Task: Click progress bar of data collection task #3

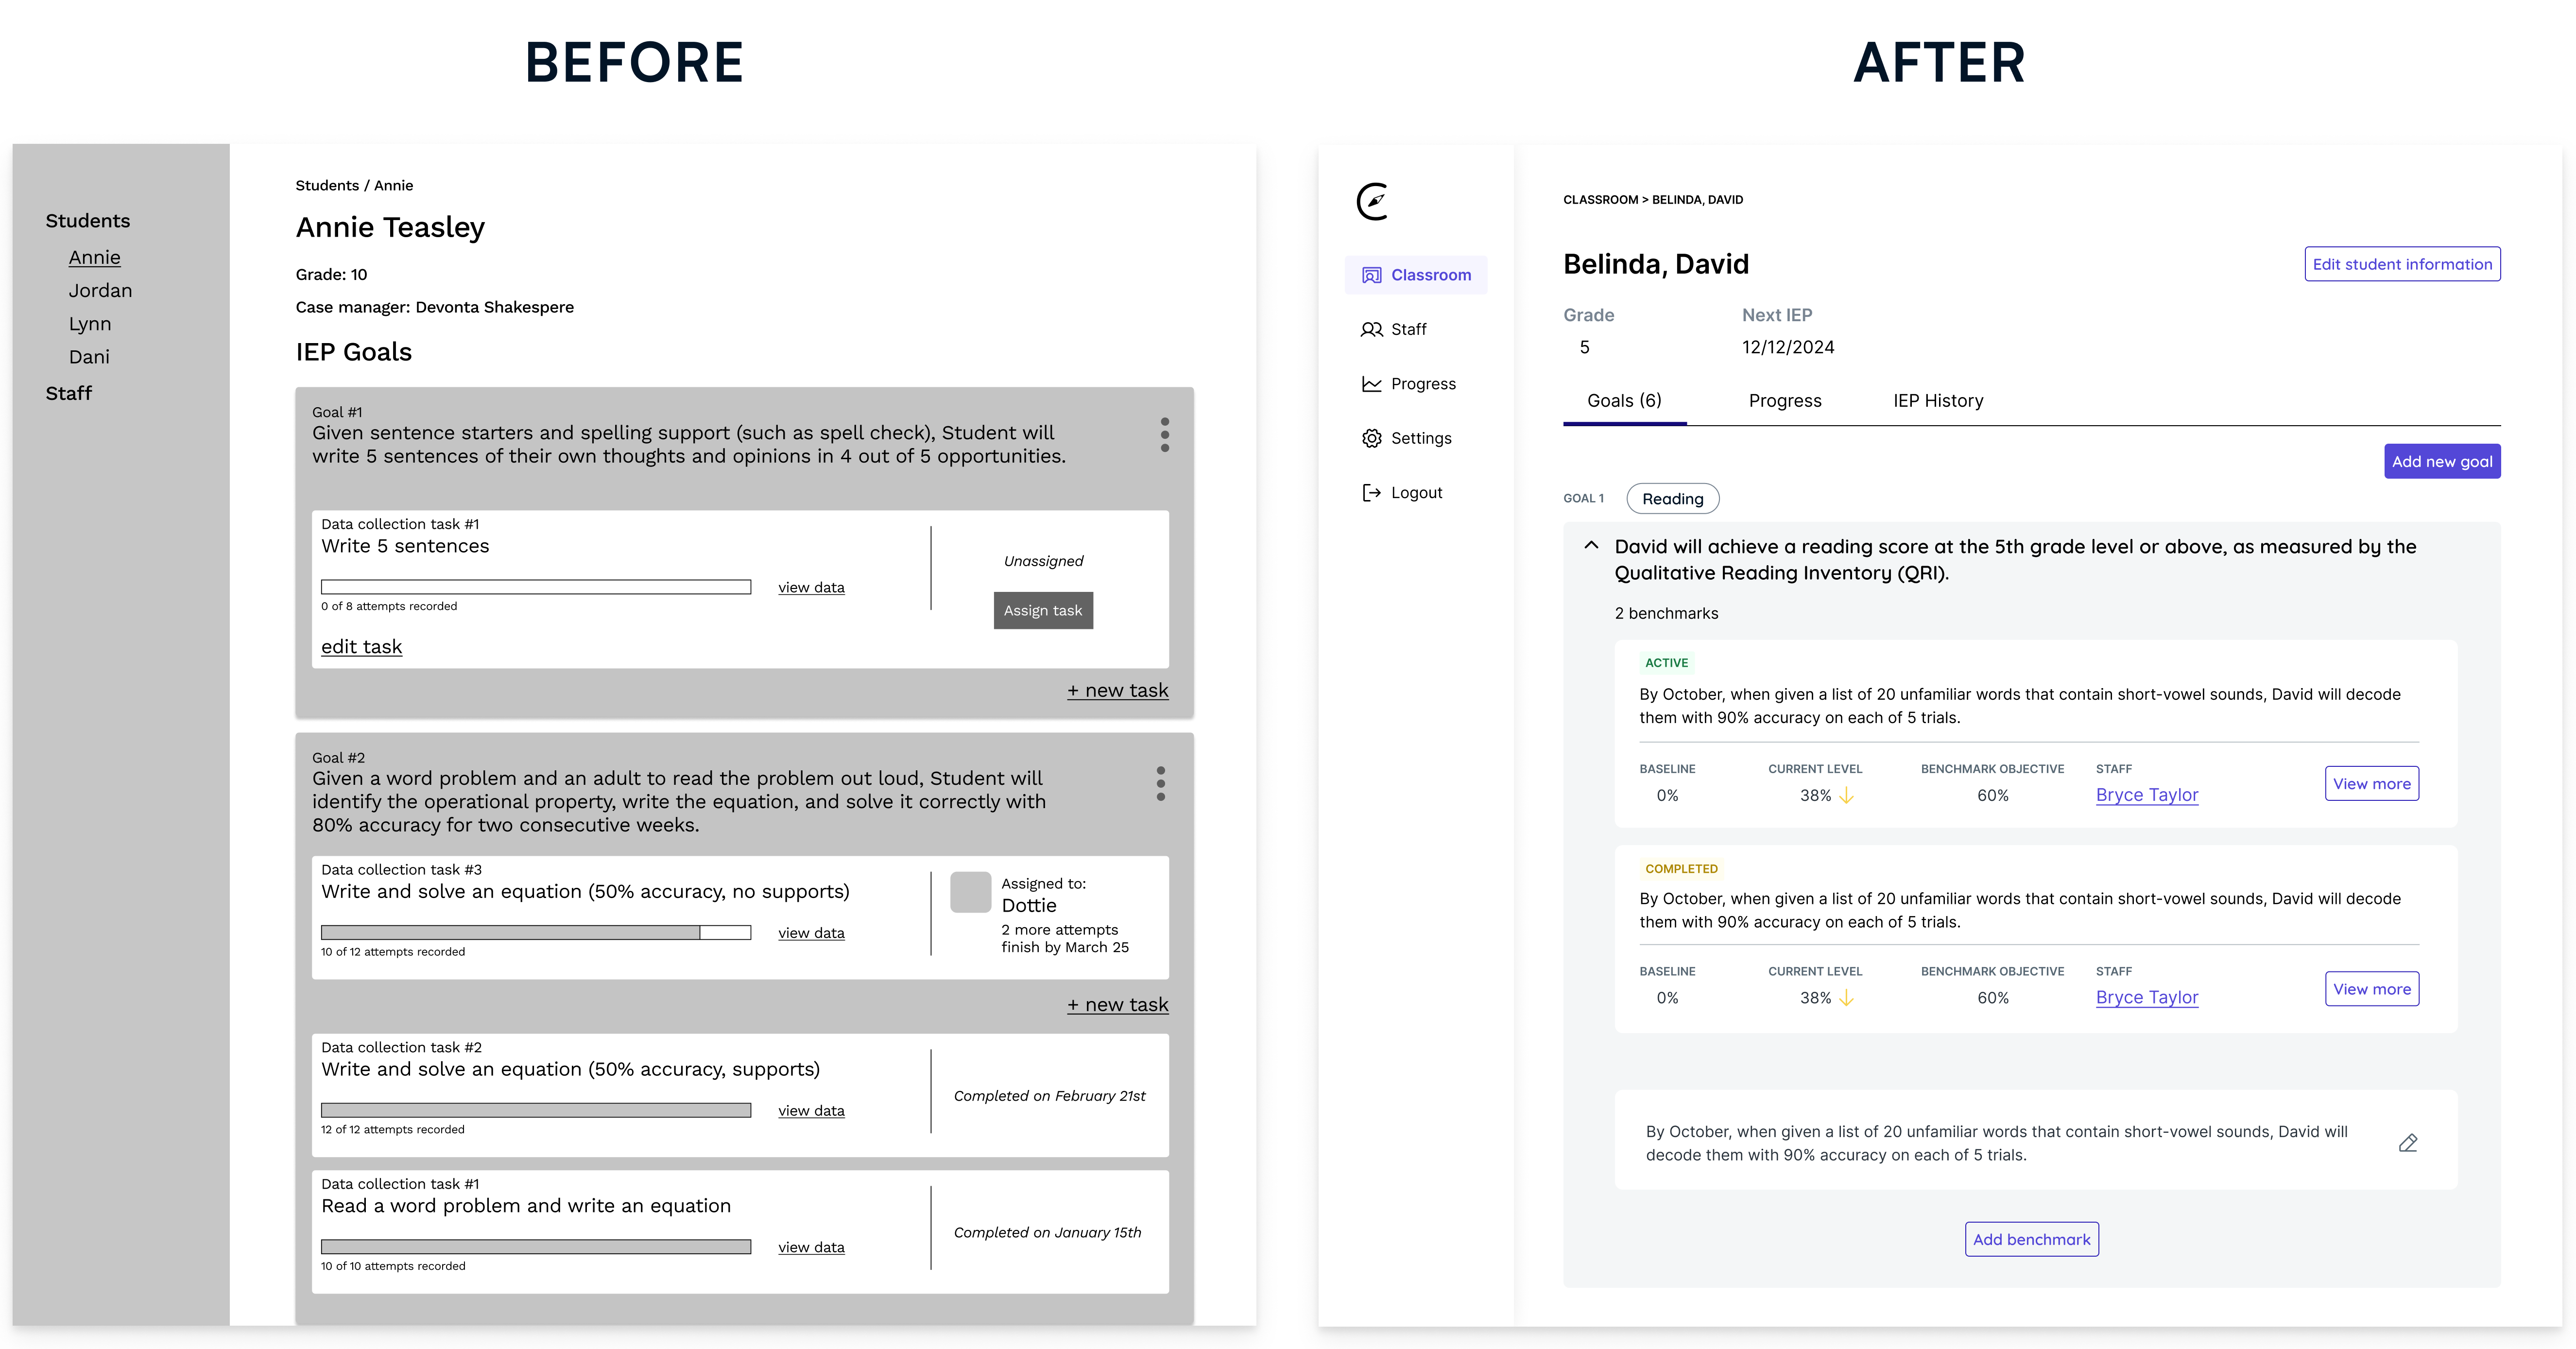Action: tap(535, 933)
